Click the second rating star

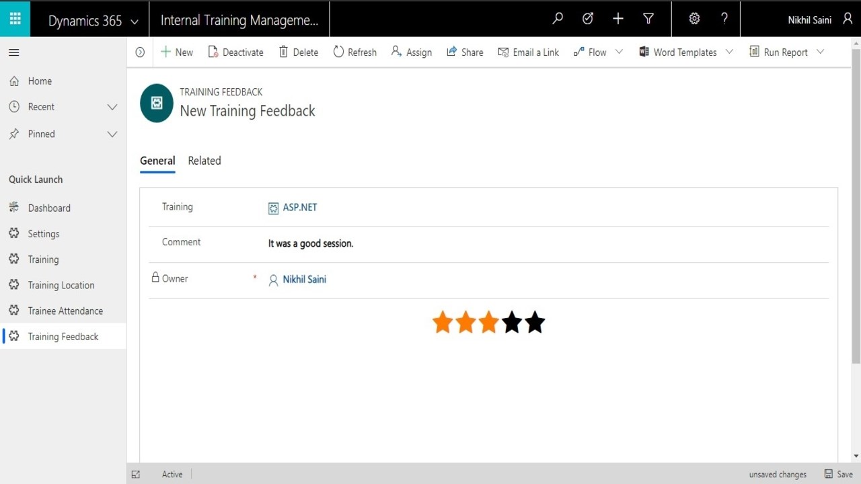point(465,322)
